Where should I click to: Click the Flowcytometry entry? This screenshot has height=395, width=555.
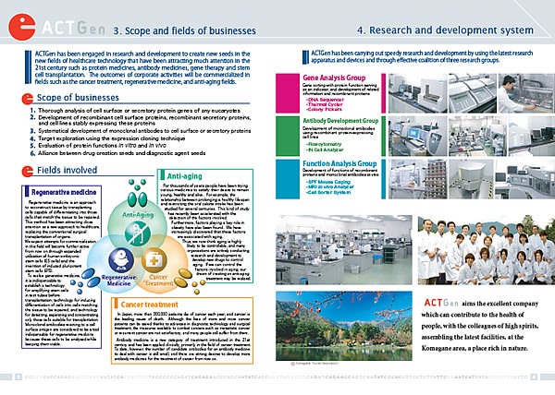pos(324,144)
